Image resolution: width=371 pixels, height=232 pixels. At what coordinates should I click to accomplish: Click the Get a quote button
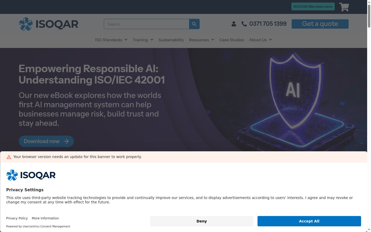(320, 24)
